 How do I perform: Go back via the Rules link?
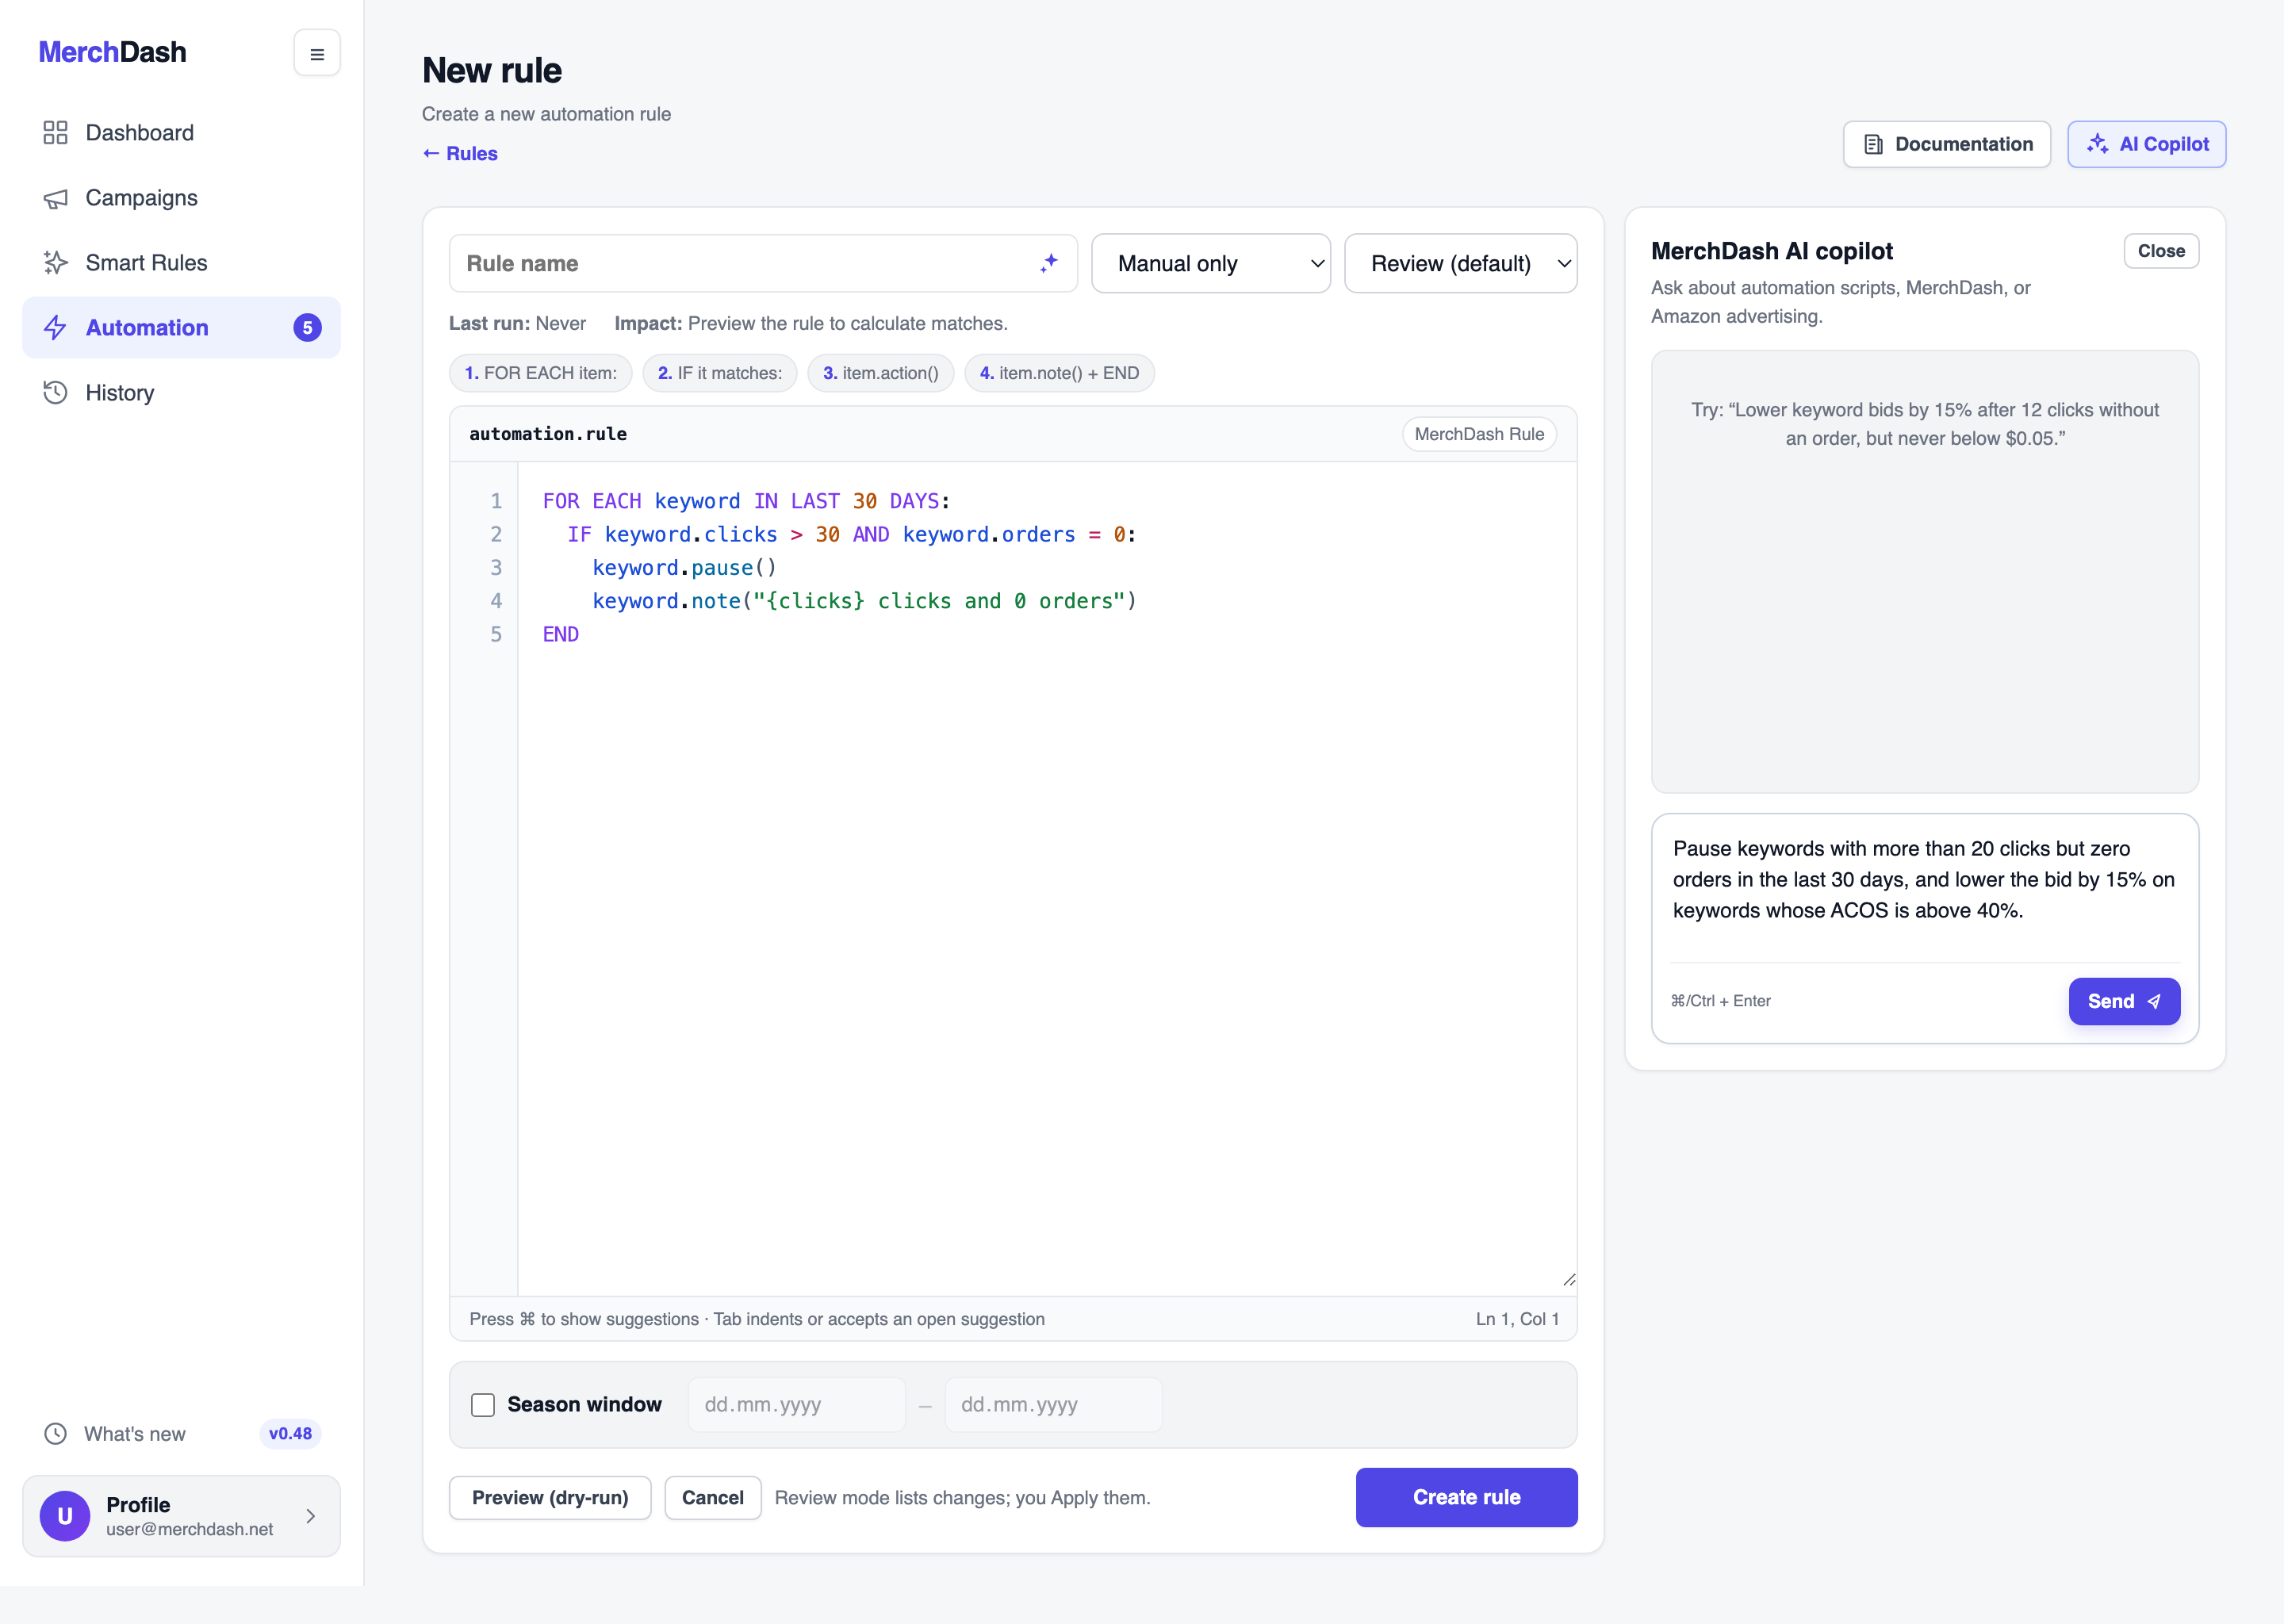[460, 154]
